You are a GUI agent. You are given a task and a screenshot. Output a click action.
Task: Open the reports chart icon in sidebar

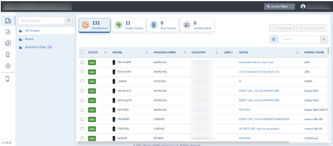(x=8, y=32)
